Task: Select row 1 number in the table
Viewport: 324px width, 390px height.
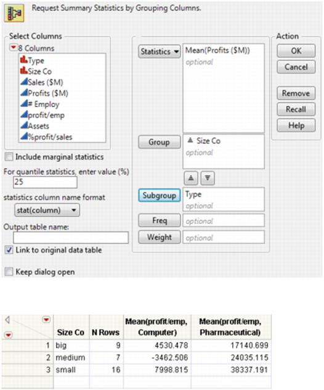Action: 27,345
